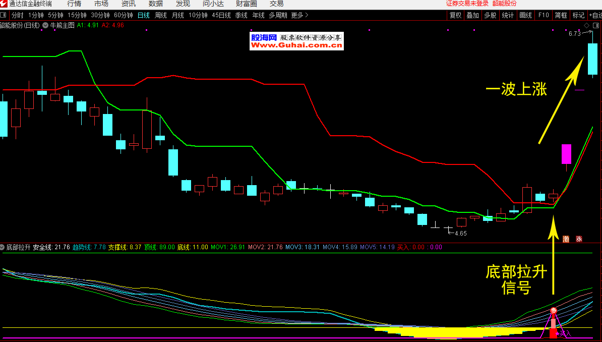Expand the 底部拉升 indicator dropdown arrow
Image resolution: width=602 pixels, height=342 pixels.
point(3,248)
